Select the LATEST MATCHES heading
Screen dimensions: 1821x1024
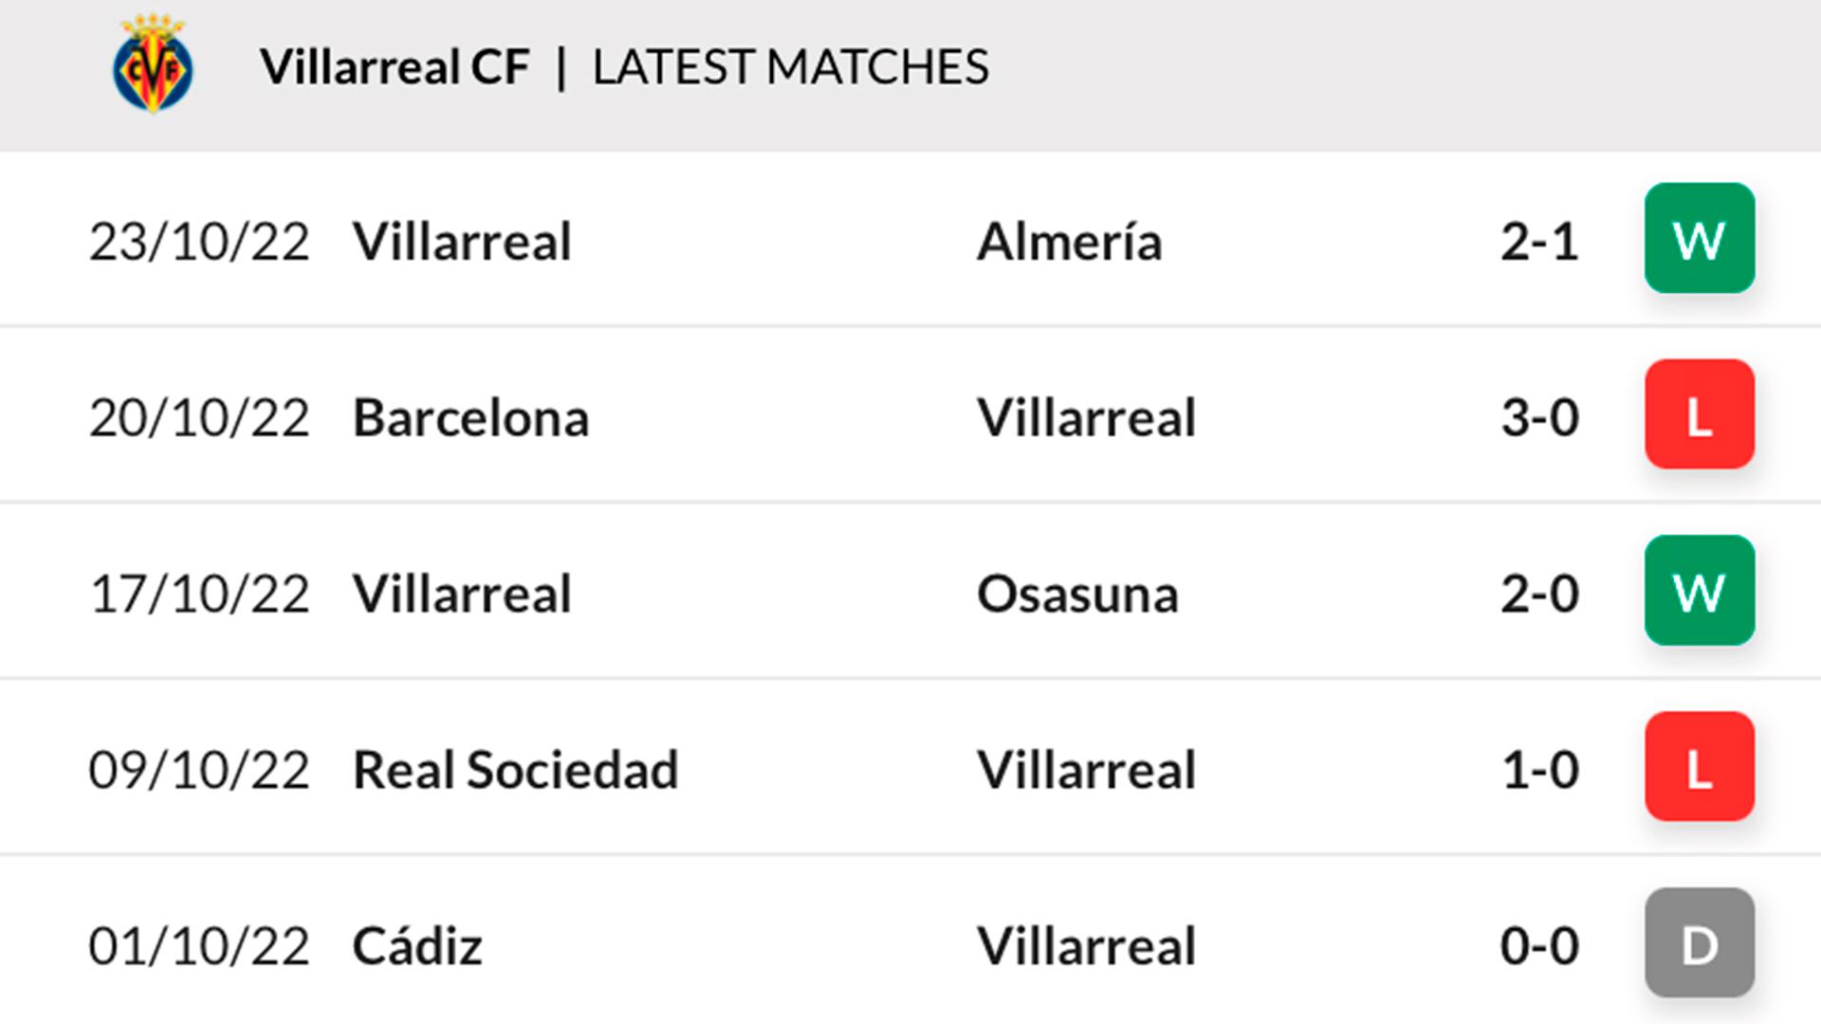[x=790, y=67]
